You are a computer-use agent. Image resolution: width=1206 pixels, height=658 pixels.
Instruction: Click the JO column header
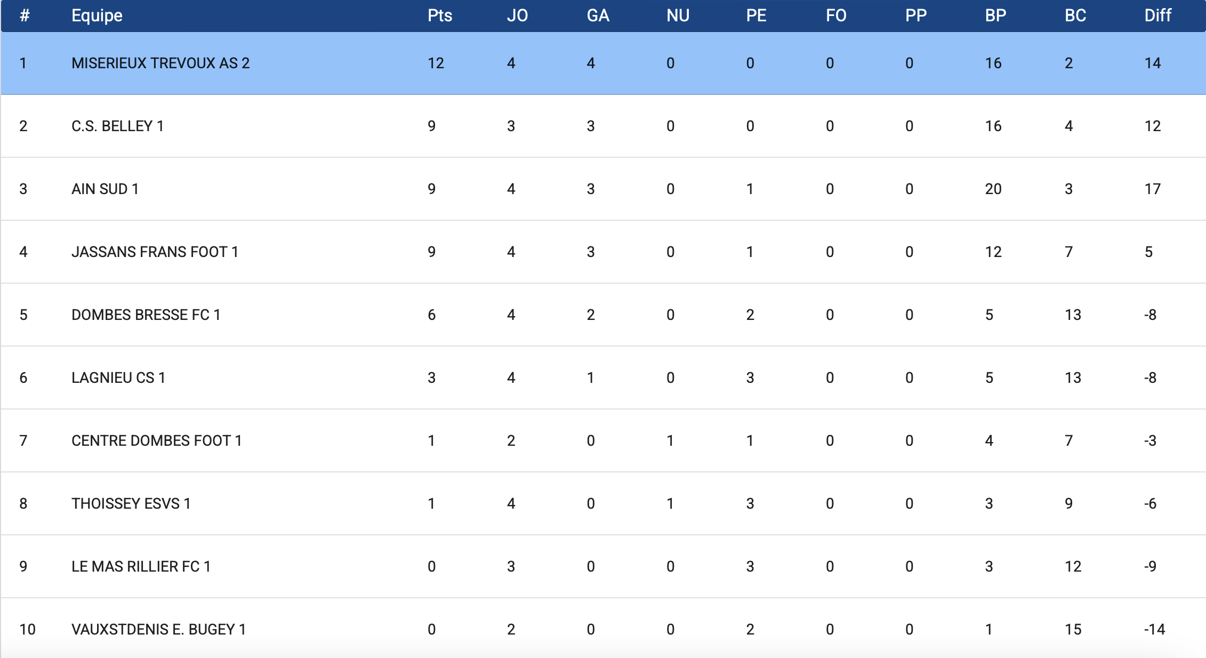pos(517,15)
